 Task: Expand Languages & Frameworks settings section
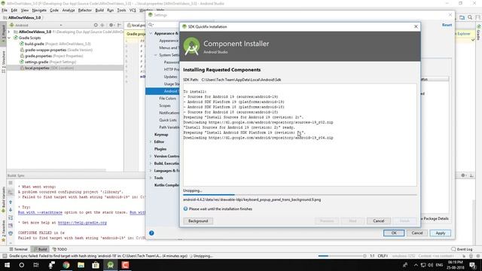click(151, 171)
